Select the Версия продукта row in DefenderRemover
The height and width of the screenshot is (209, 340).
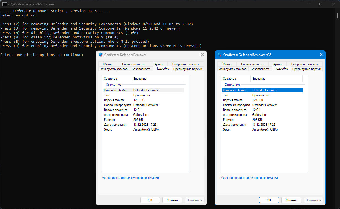143,110
